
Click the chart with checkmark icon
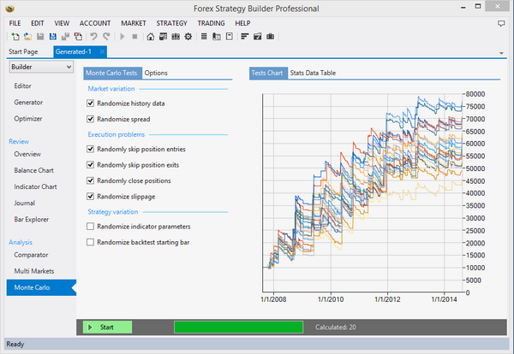[257, 36]
